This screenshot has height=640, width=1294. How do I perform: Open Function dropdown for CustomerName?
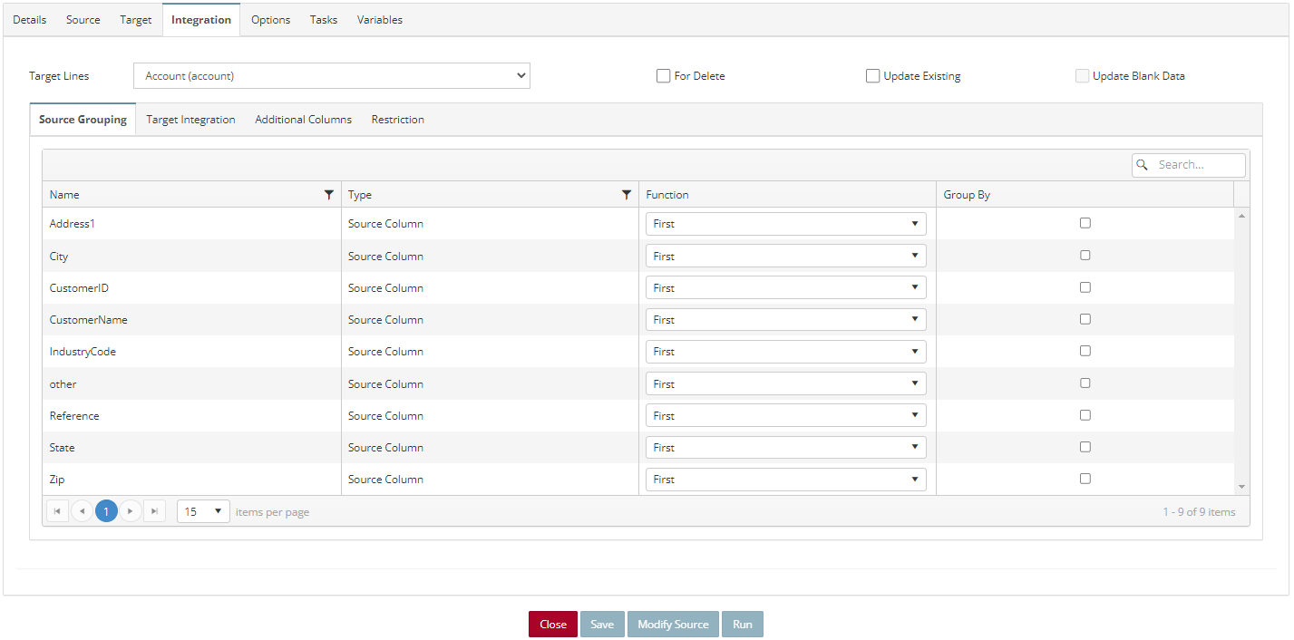tap(786, 320)
